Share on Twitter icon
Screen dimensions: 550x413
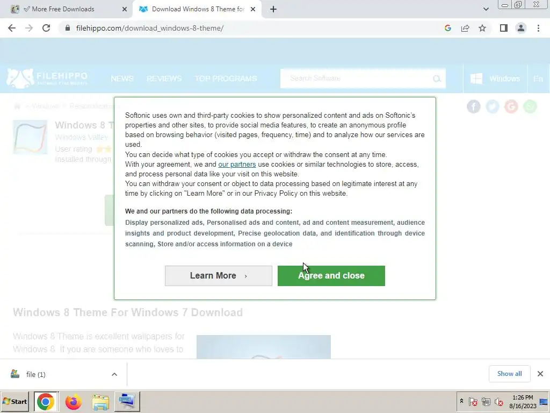493,106
